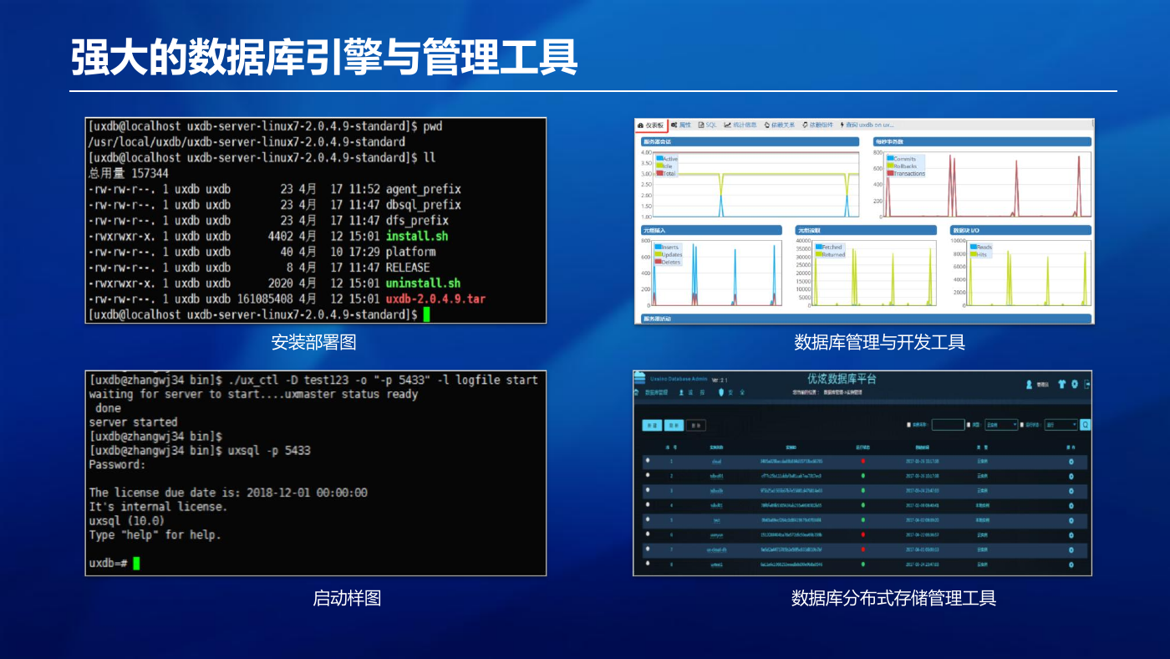
Task: Select the radio button for row 1
Action: tap(648, 460)
